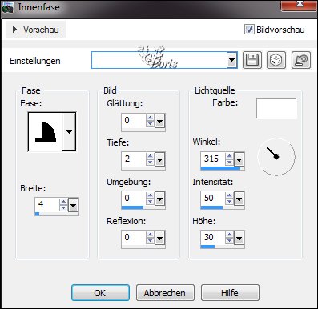Click the save preset floppy disk icon
Image resolution: width=318 pixels, height=309 pixels.
tap(252, 60)
